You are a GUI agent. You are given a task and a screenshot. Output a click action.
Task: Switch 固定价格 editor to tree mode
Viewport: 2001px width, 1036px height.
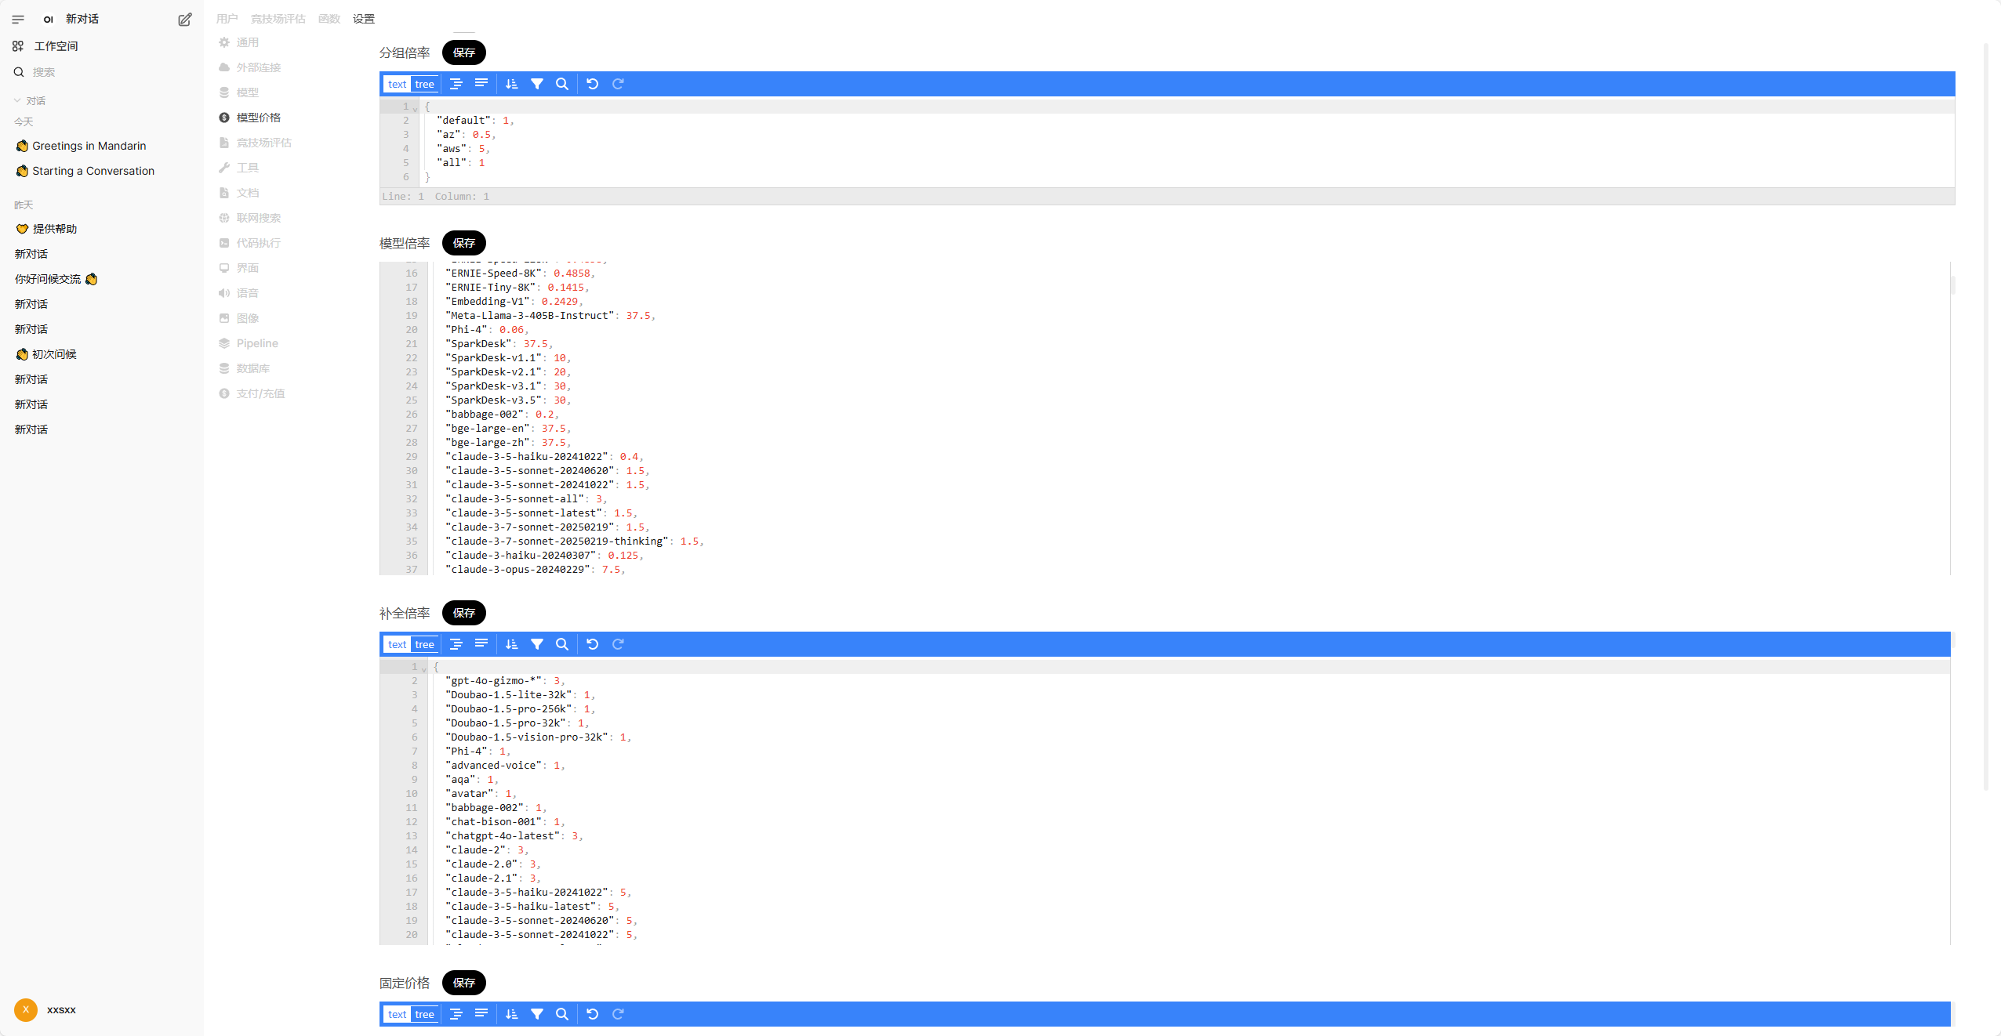point(424,1014)
